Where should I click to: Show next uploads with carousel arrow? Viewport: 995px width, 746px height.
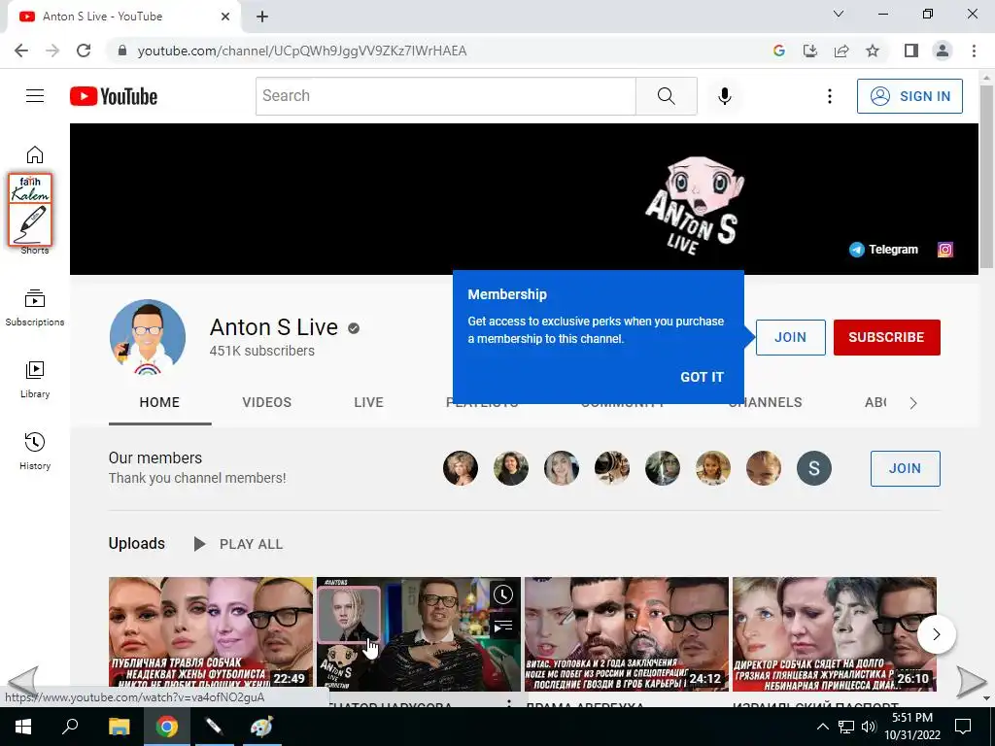[x=937, y=634]
